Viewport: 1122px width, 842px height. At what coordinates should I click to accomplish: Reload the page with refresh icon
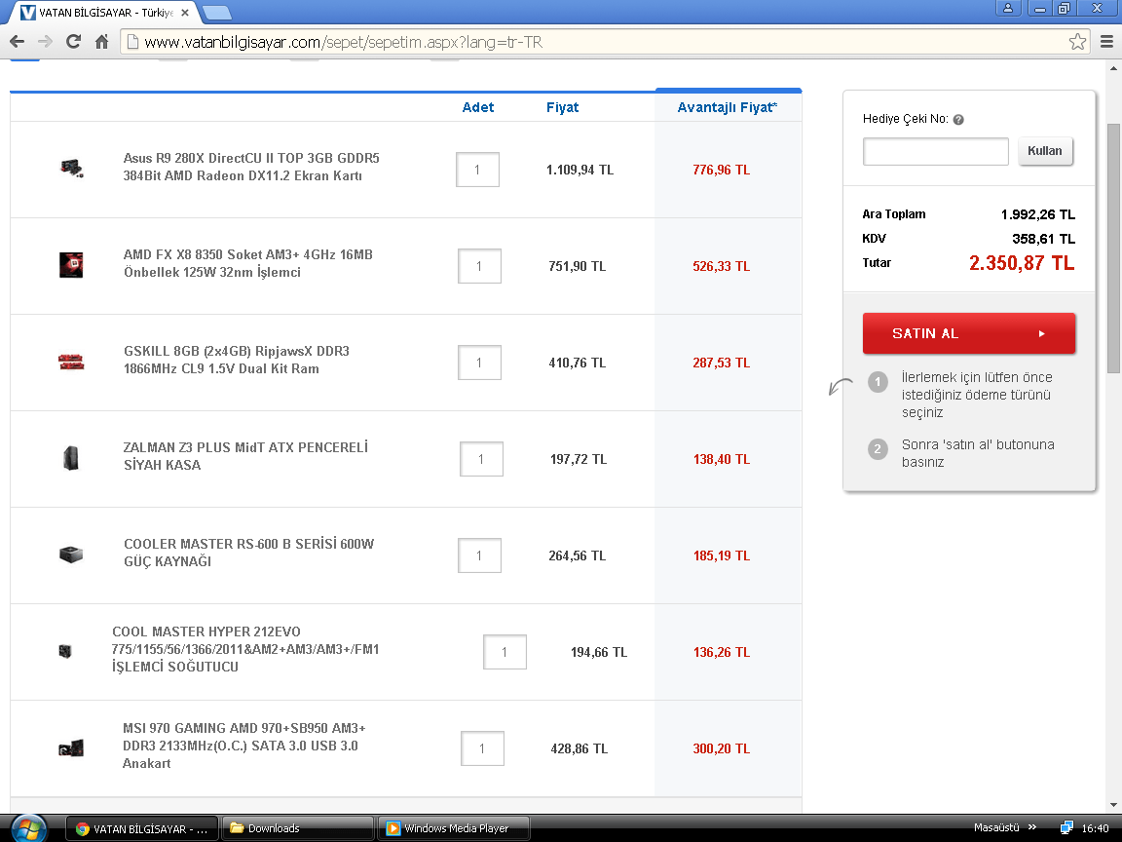click(x=73, y=42)
